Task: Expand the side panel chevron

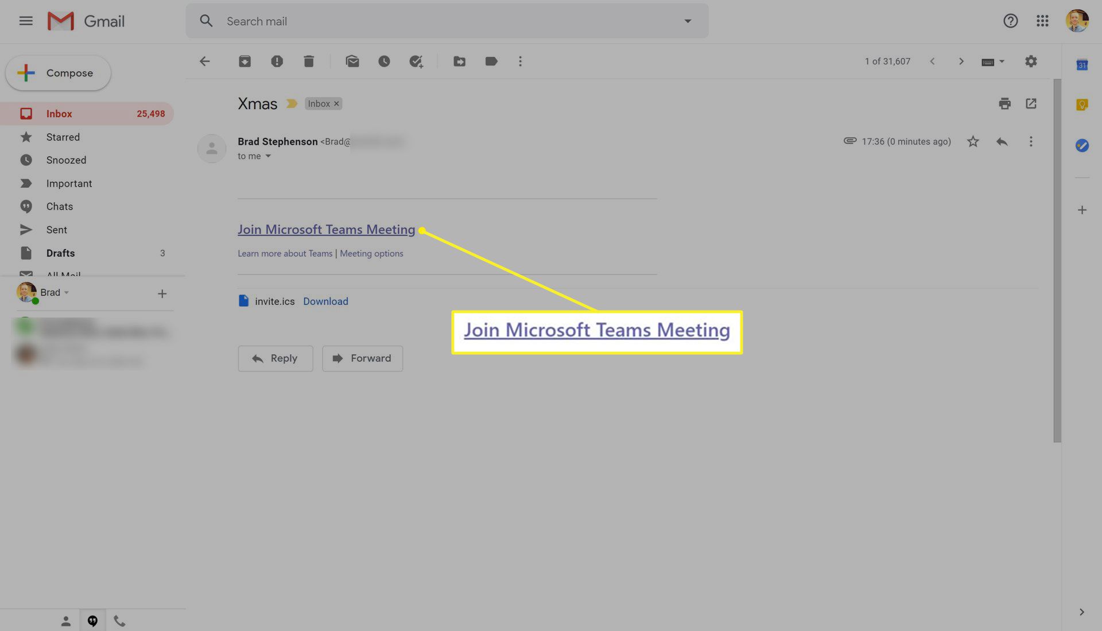Action: pos(1081,613)
